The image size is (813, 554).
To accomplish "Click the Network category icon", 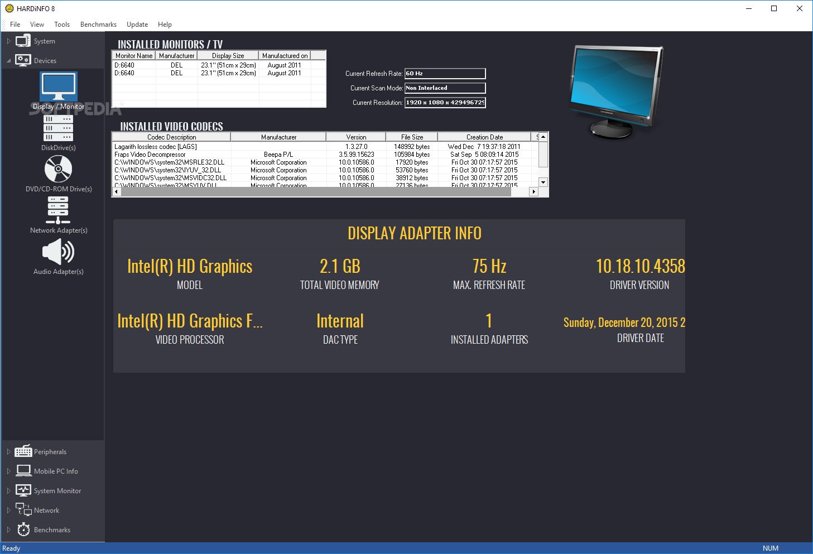I will pyautogui.click(x=23, y=510).
